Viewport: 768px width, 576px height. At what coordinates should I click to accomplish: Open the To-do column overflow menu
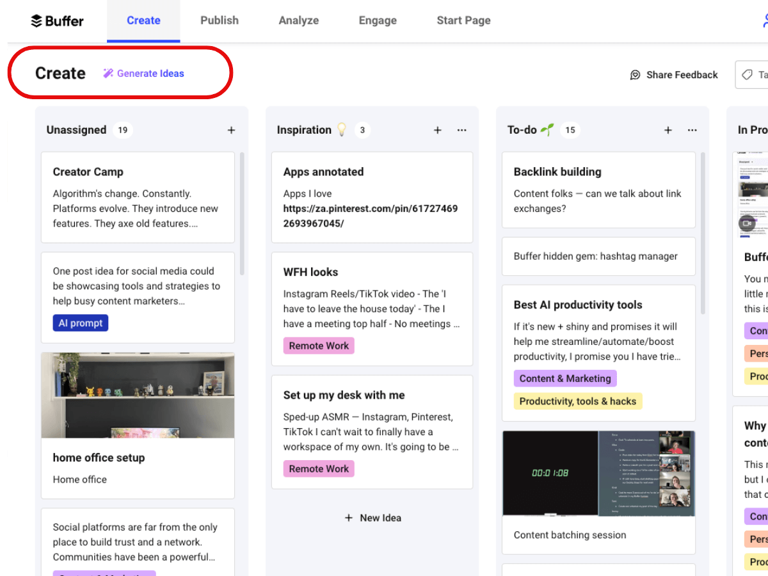click(x=692, y=130)
